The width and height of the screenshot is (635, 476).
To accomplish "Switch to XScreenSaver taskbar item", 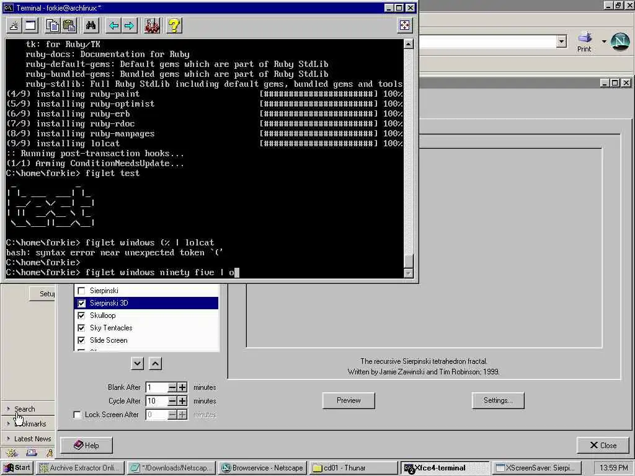I will (536, 468).
